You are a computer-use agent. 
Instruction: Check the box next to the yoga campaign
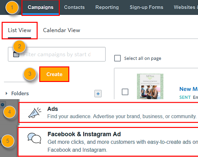pyautogui.click(x=125, y=92)
